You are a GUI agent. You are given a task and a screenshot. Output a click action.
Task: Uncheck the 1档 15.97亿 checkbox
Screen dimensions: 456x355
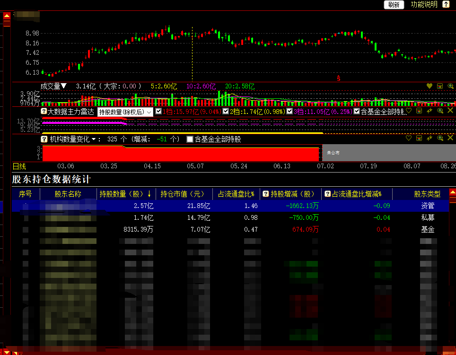158,112
